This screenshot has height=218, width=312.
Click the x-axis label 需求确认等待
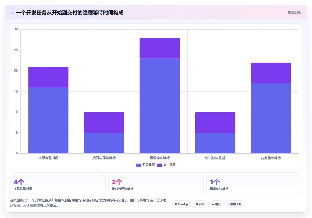pos(159,158)
